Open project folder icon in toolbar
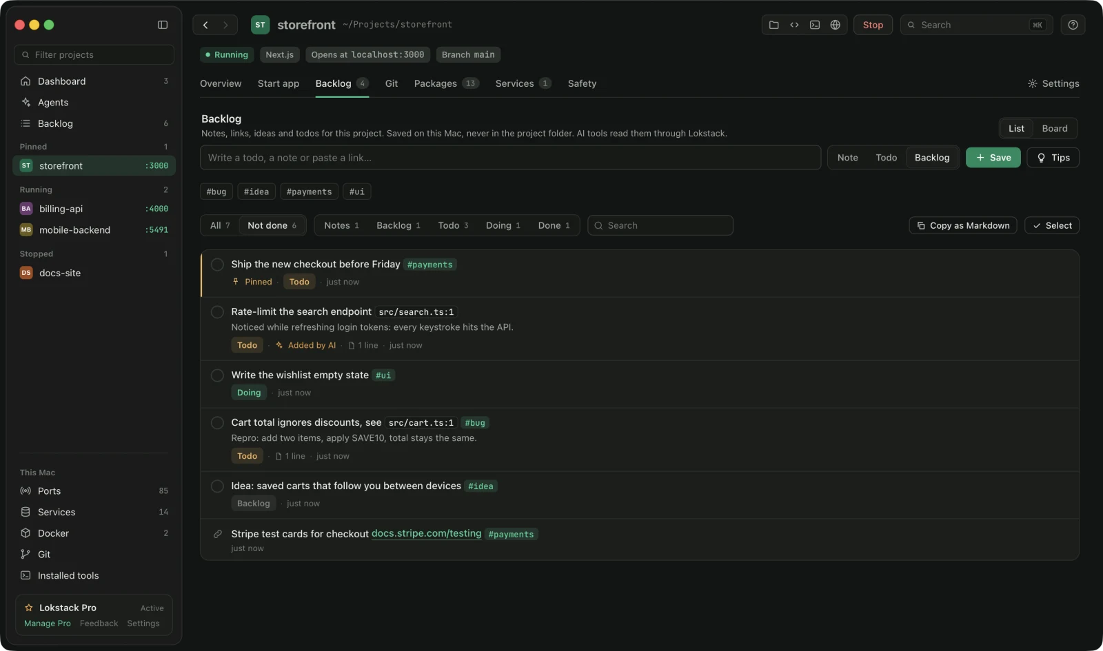 [774, 25]
